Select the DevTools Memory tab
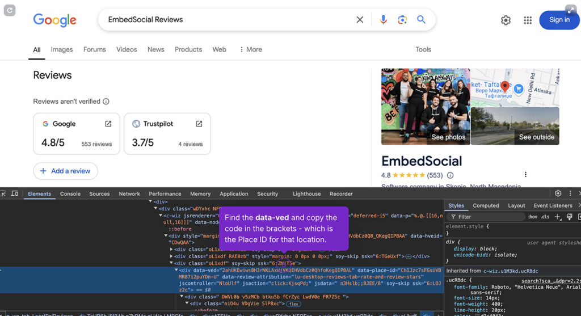The image size is (581, 316). pyautogui.click(x=200, y=194)
